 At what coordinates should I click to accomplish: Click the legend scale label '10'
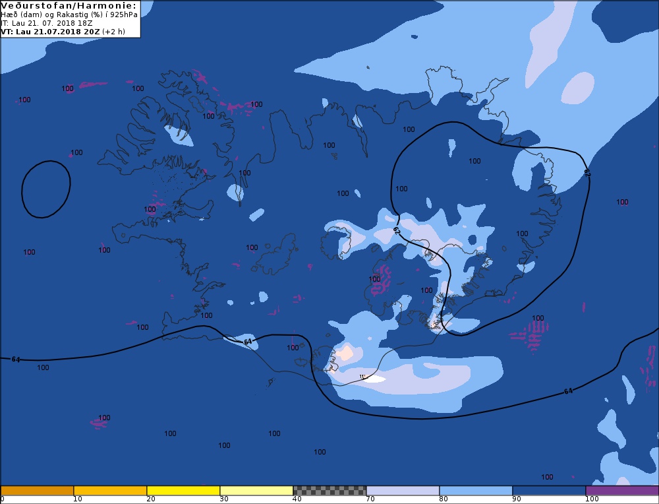click(77, 499)
